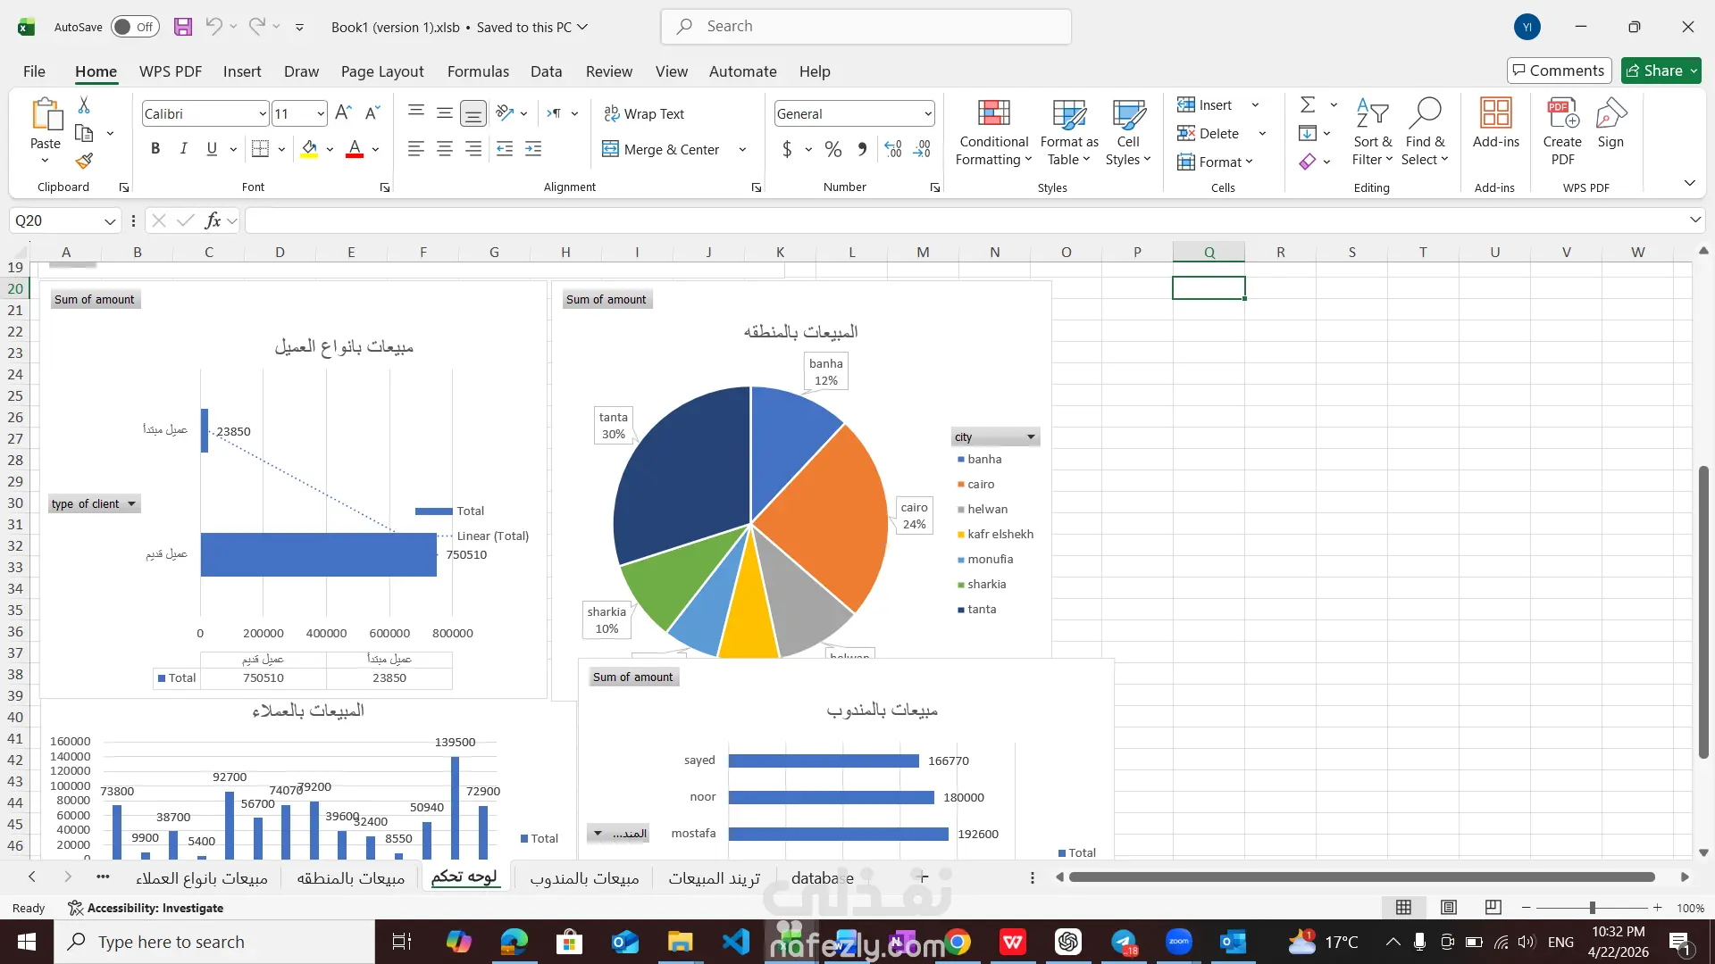Center text horizontally with the Center align icon
The width and height of the screenshot is (1715, 964).
click(x=445, y=149)
